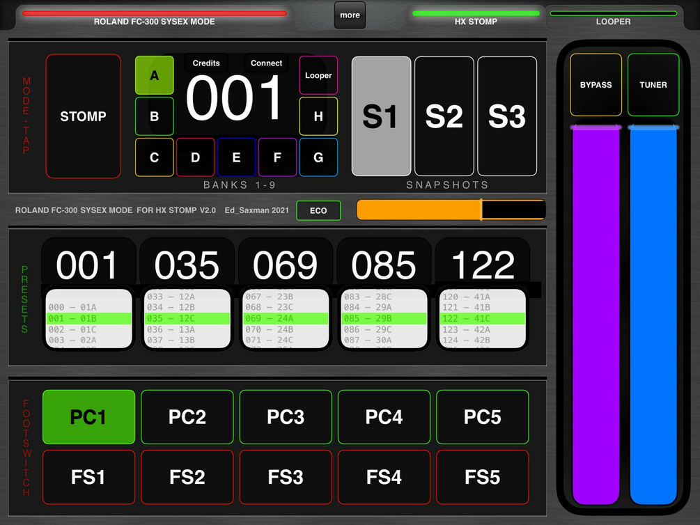Activate snapshot S1
The height and width of the screenshot is (525, 700).
[x=381, y=116]
